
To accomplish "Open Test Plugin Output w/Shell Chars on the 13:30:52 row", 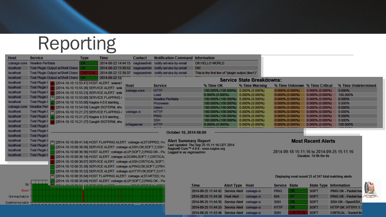I will pos(54,68).
